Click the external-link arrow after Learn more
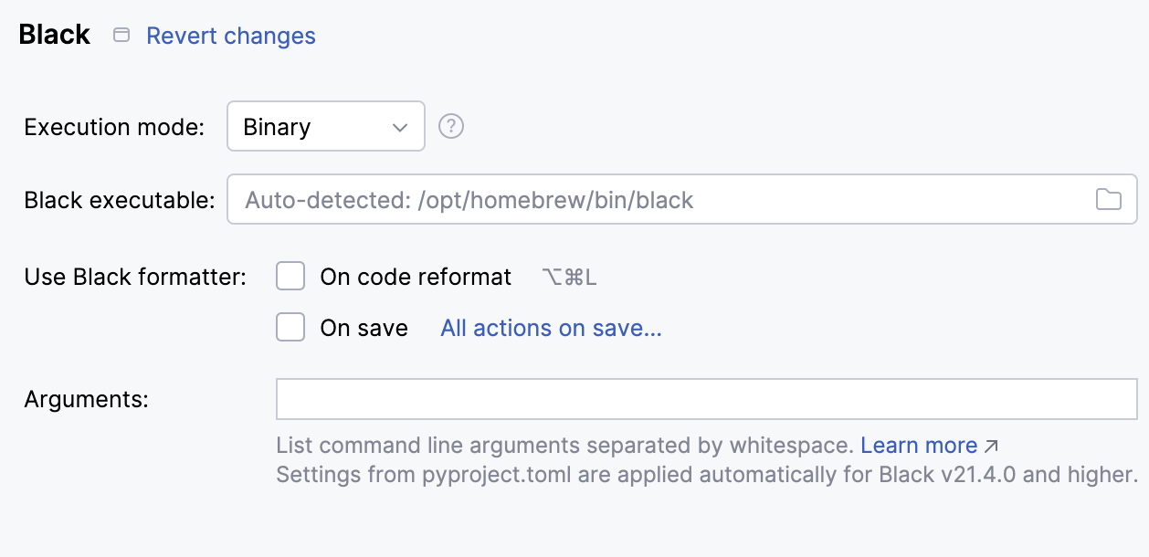 pos(992,445)
